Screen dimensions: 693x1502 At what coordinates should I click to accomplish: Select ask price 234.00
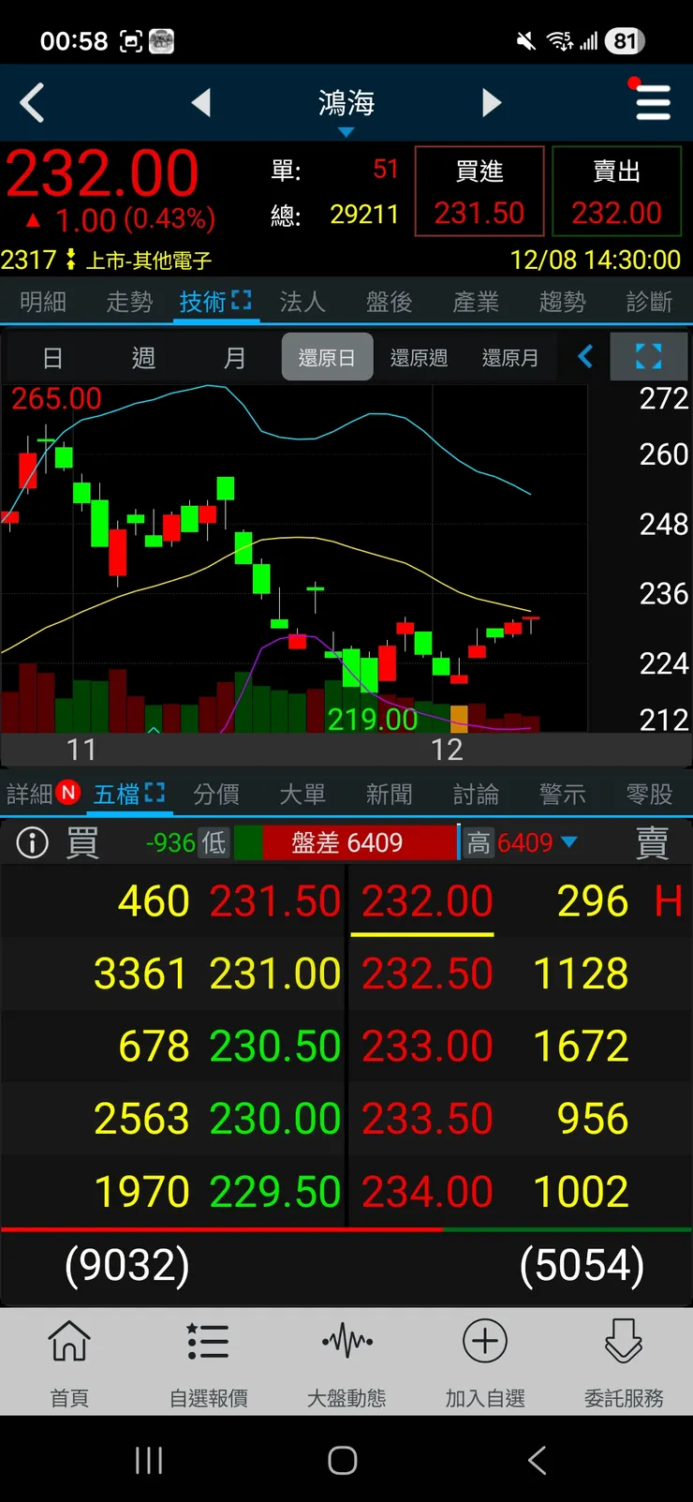(427, 1191)
